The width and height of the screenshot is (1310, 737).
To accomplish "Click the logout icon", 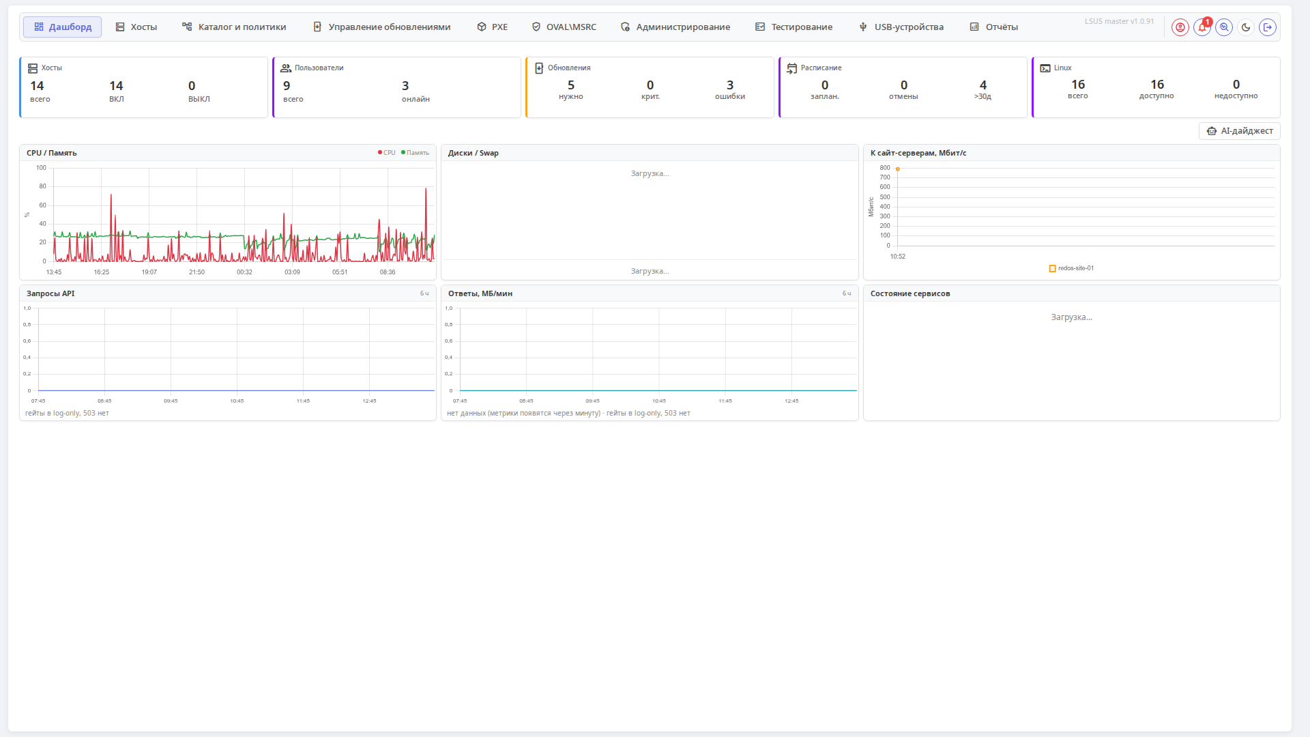I will (x=1267, y=27).
